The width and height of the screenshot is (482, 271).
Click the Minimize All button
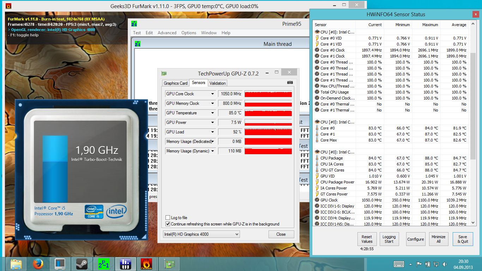[x=439, y=239]
